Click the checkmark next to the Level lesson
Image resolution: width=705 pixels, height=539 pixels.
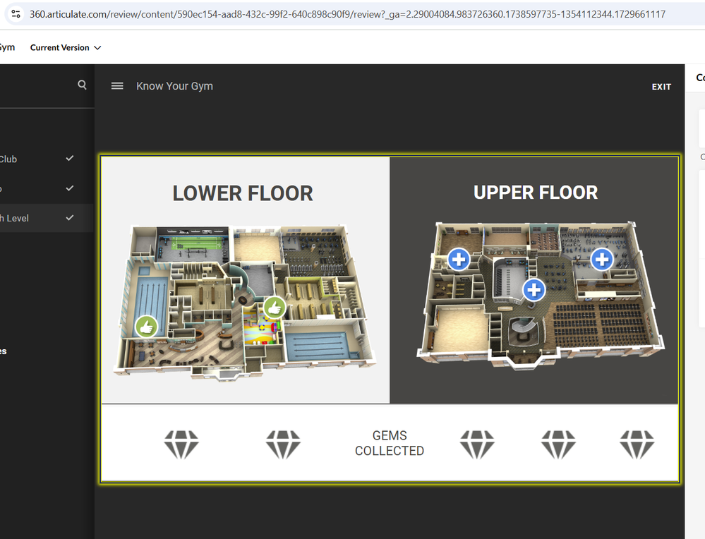coord(70,218)
